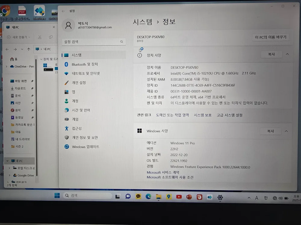The height and width of the screenshot is (225, 301).
Task: Open 네트워크 및 인터넷 settings page
Action: click(x=85, y=73)
